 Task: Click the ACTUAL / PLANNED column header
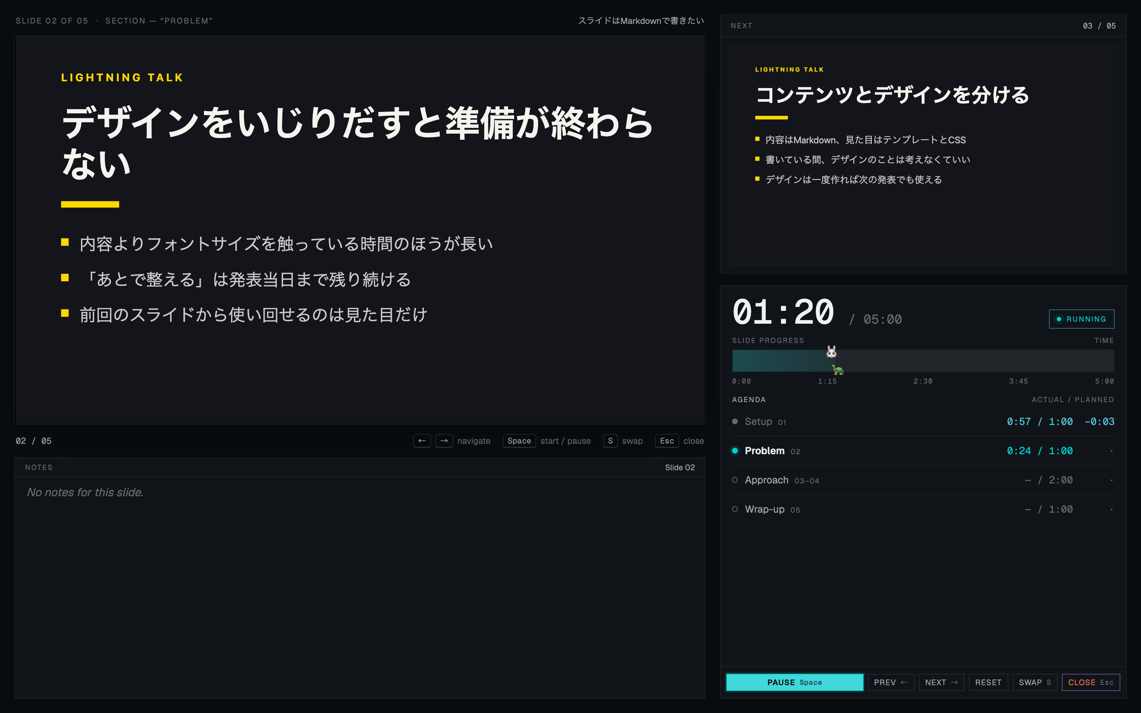tap(1073, 399)
